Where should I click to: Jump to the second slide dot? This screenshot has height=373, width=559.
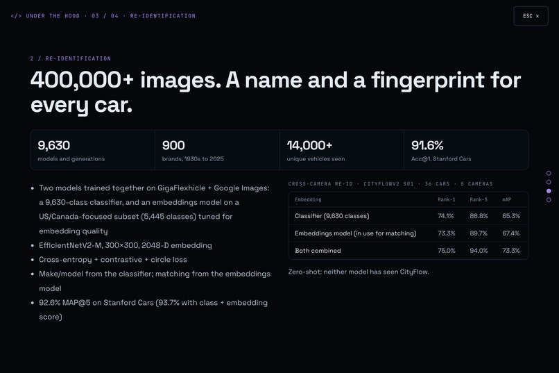pyautogui.click(x=549, y=182)
